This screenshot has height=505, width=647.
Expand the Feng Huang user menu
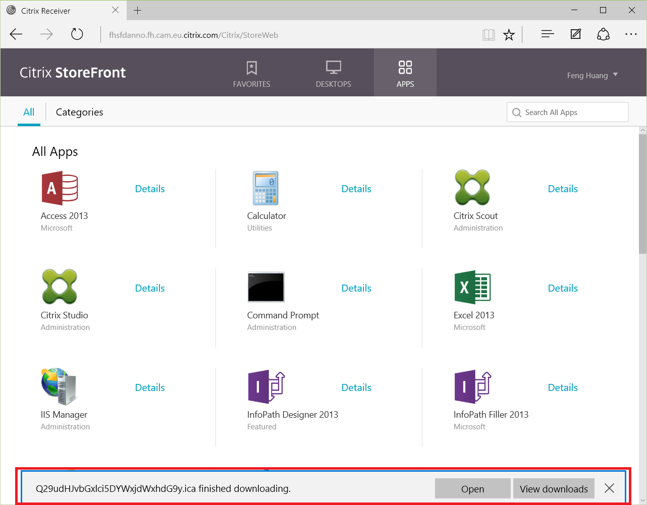click(592, 75)
